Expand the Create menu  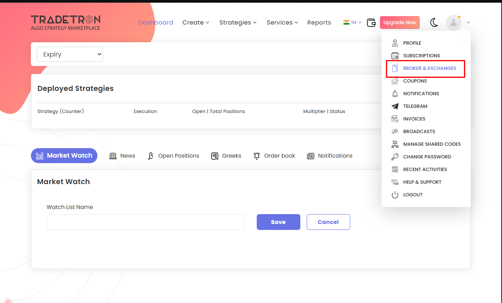pos(195,23)
